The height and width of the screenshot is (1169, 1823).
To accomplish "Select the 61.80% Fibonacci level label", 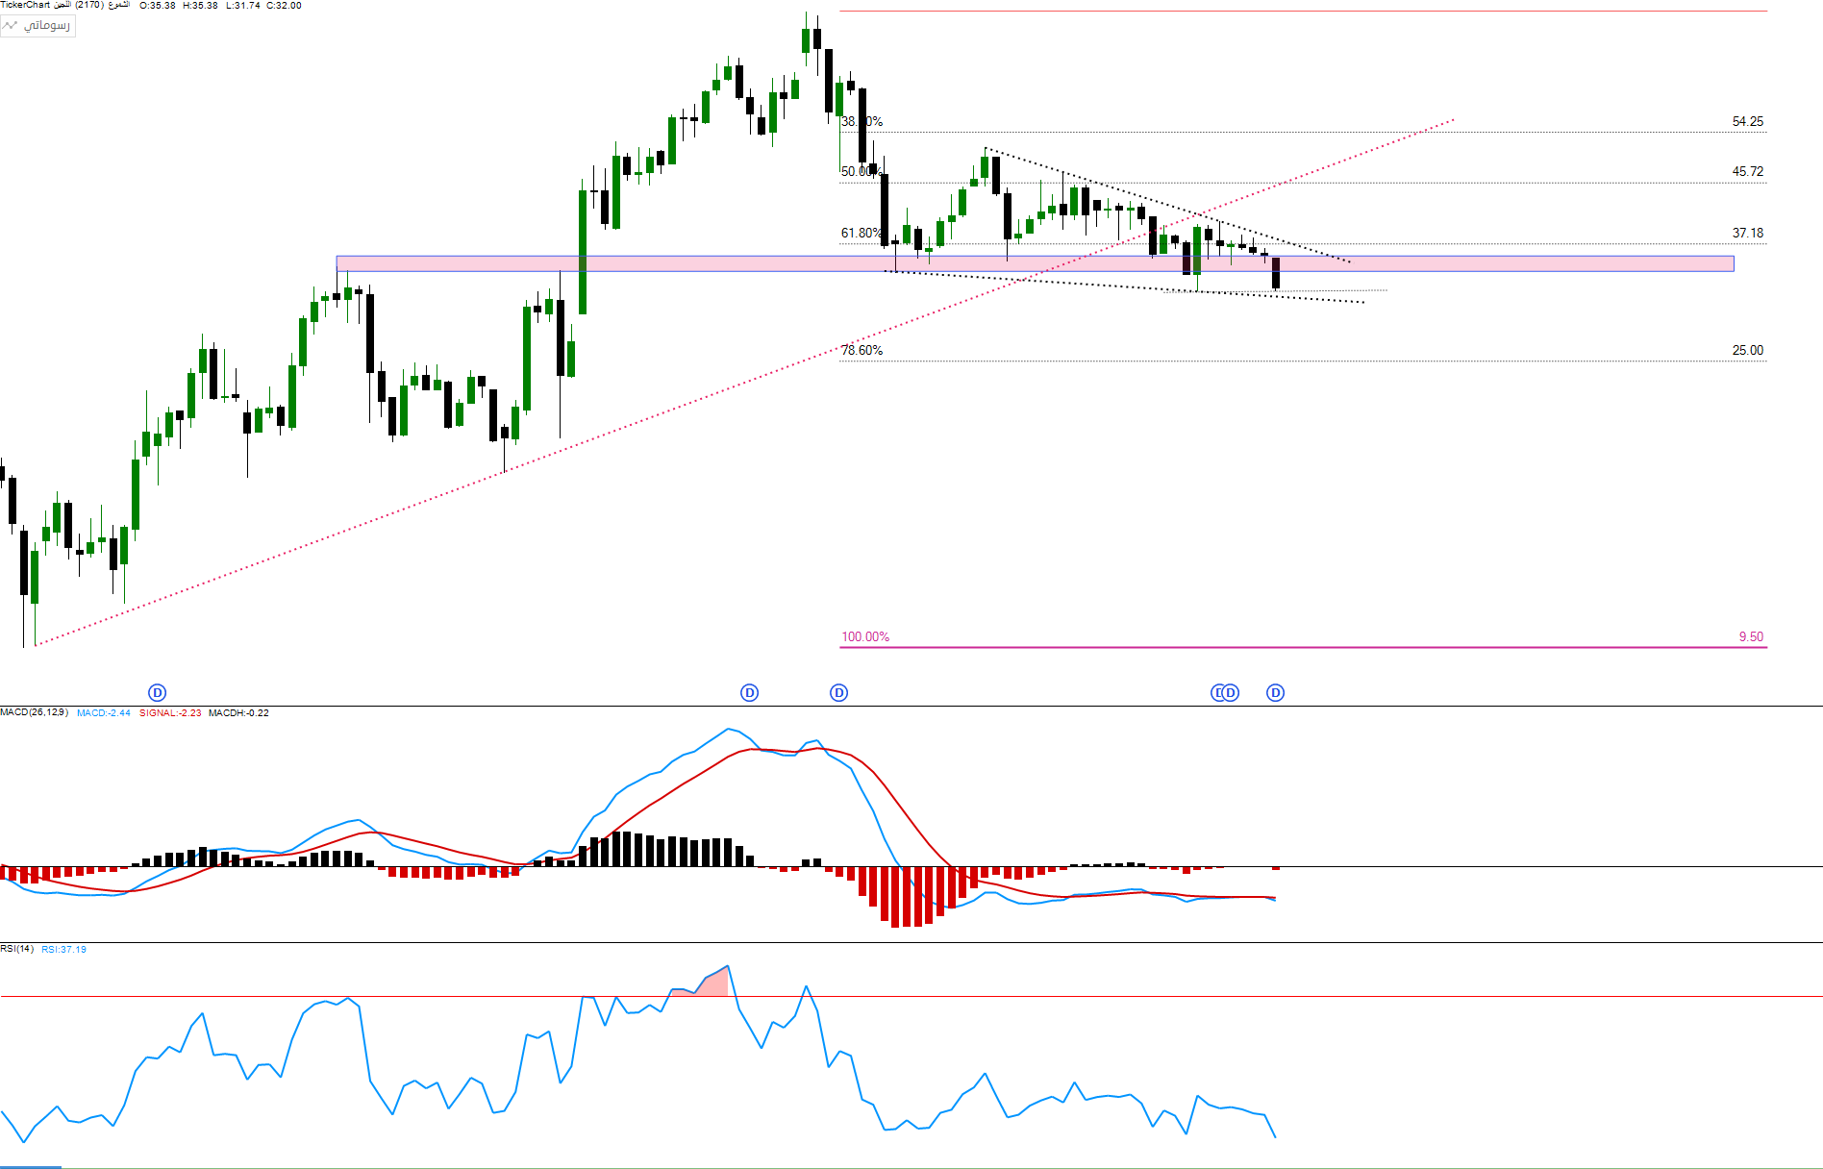I will tap(860, 233).
